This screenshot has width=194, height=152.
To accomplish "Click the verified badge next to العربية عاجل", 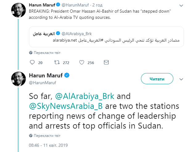I will tap(59, 33).
